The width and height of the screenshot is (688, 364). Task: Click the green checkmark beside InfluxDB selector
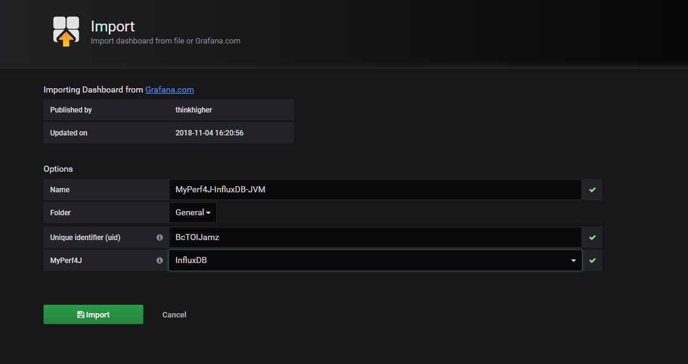pos(592,261)
